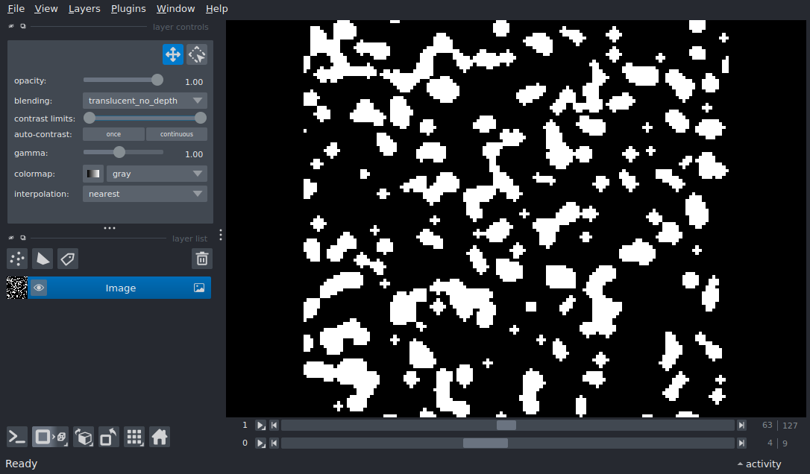The image size is (810, 474).
Task: Click the gray colormap preview swatch
Action: tap(93, 174)
